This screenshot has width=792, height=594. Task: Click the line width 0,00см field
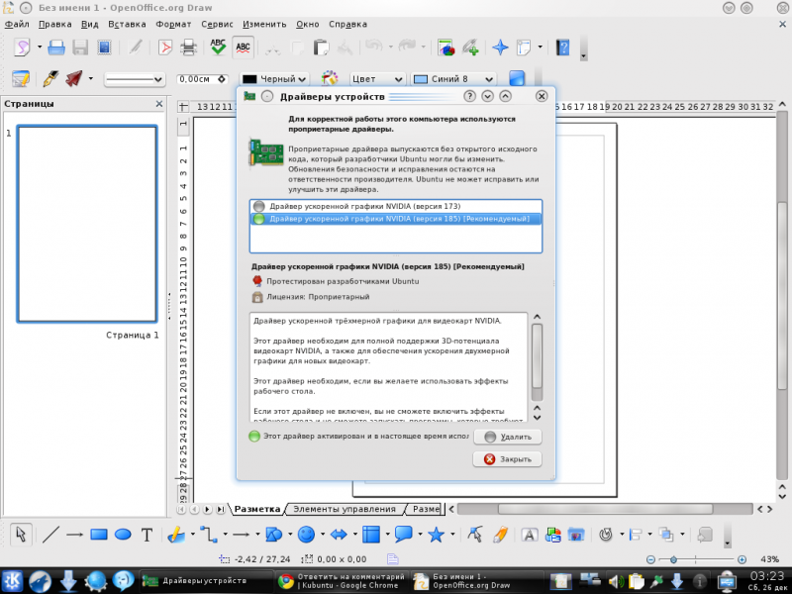pos(197,79)
